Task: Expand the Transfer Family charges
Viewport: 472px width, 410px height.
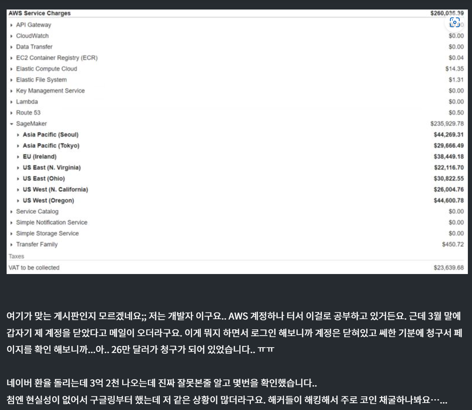Action: pyautogui.click(x=12, y=244)
